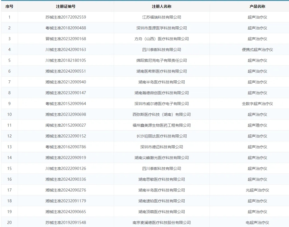Click registrant 江苏福瑞科技有限公司
289x227 pixels.
tap(162, 17)
